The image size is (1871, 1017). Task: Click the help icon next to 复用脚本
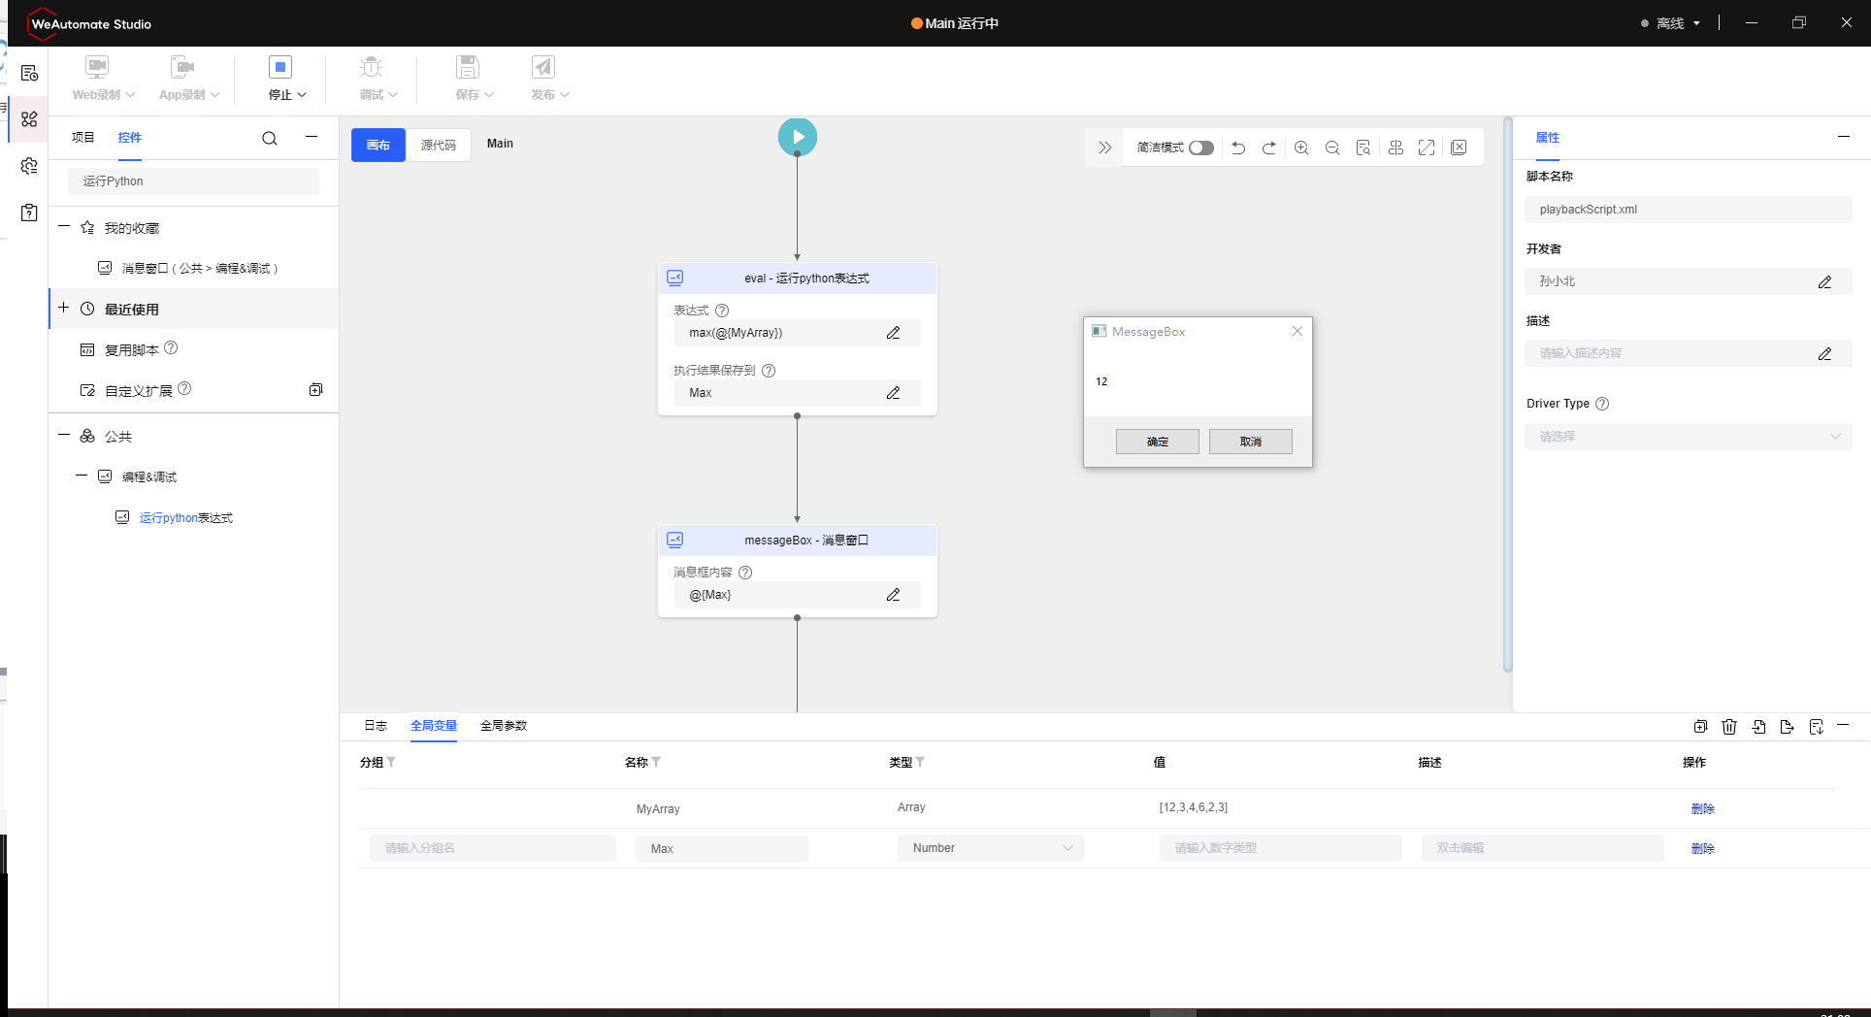(x=171, y=348)
